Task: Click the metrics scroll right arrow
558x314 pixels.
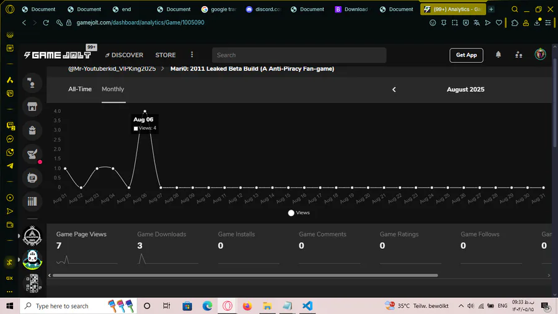Action: 549,275
